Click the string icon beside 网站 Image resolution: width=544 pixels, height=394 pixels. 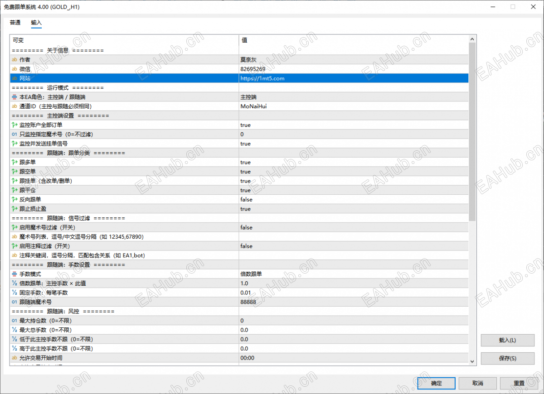click(14, 78)
